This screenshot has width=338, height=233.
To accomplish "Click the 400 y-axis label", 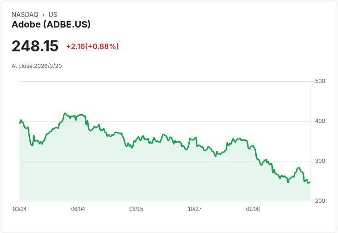I will (320, 121).
